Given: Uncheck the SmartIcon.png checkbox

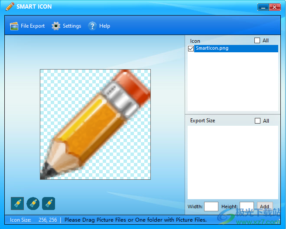Looking at the screenshot, I should (191, 48).
